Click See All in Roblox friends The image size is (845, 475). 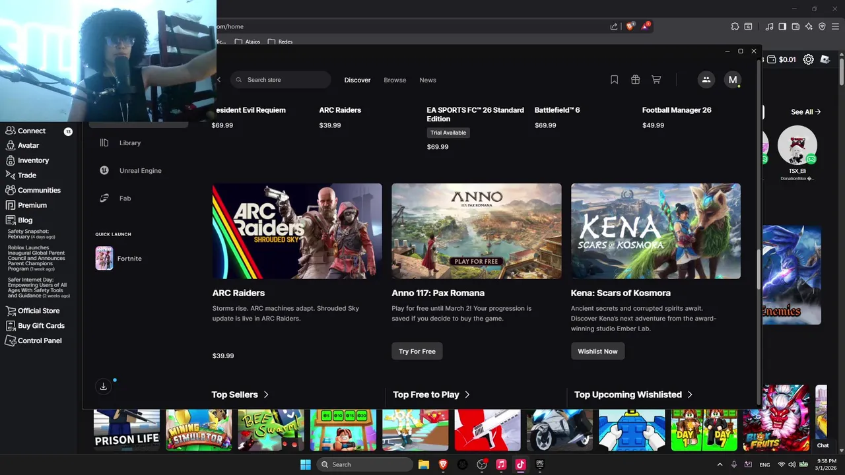(x=805, y=112)
